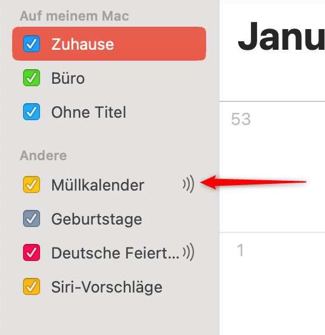Toggle the green Büro calendar checkbox
The width and height of the screenshot is (325, 335).
[x=32, y=78]
